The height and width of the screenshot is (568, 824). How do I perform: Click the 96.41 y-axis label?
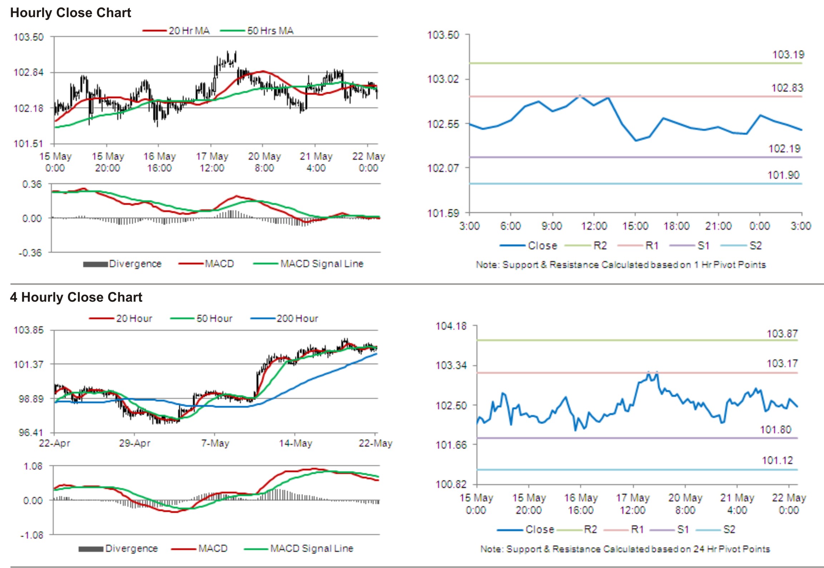coord(31,433)
